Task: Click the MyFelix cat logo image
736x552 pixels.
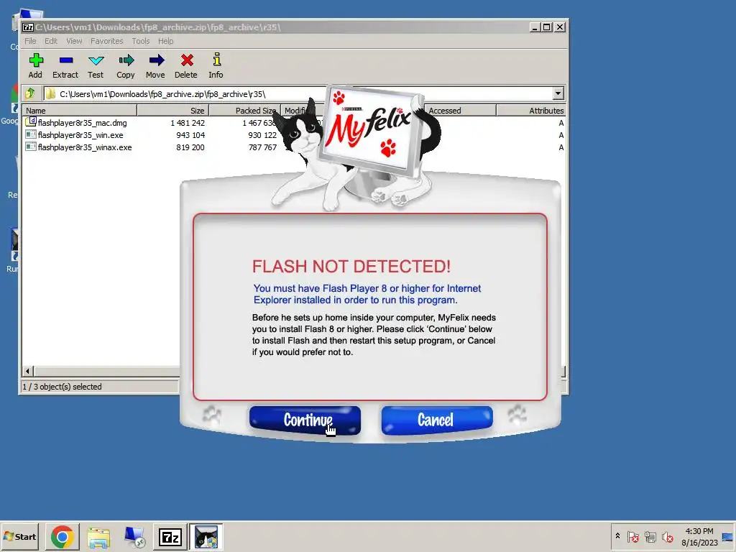Action: pyautogui.click(x=358, y=148)
